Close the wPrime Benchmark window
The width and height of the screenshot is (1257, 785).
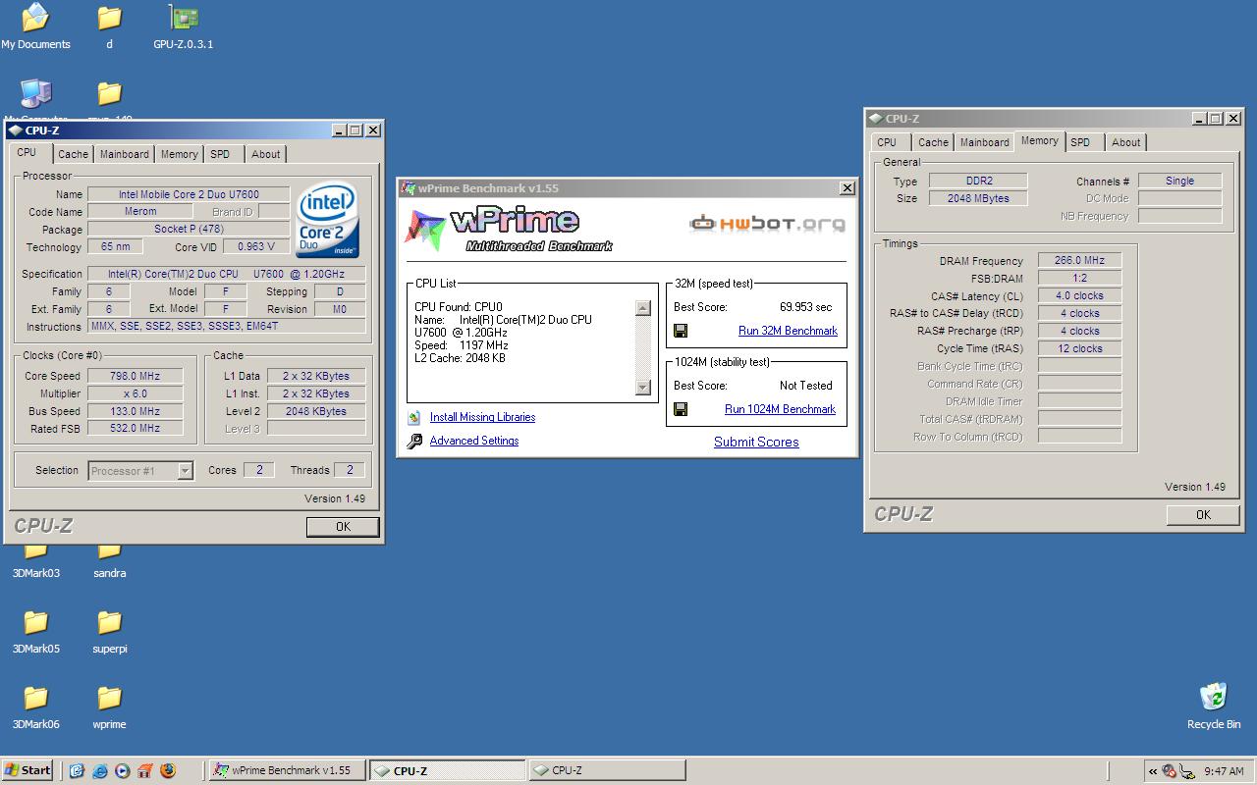coord(847,188)
